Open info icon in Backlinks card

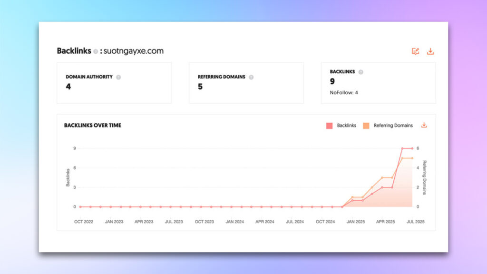pos(360,72)
